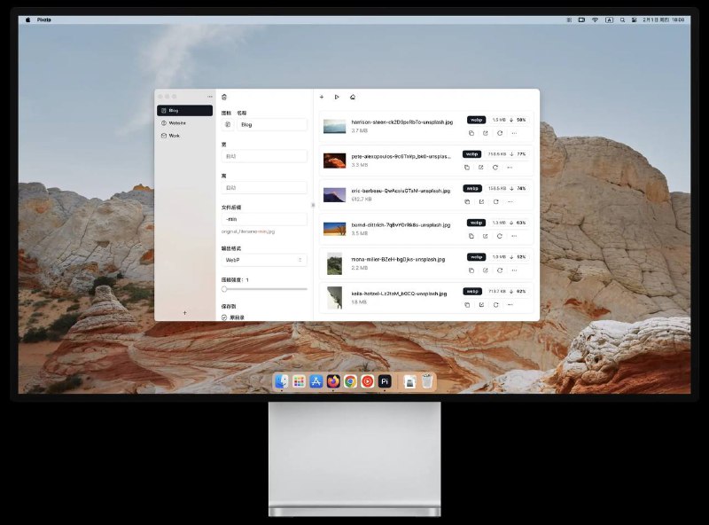Click the compression strength slider handle
The image size is (709, 525).
tap(224, 289)
